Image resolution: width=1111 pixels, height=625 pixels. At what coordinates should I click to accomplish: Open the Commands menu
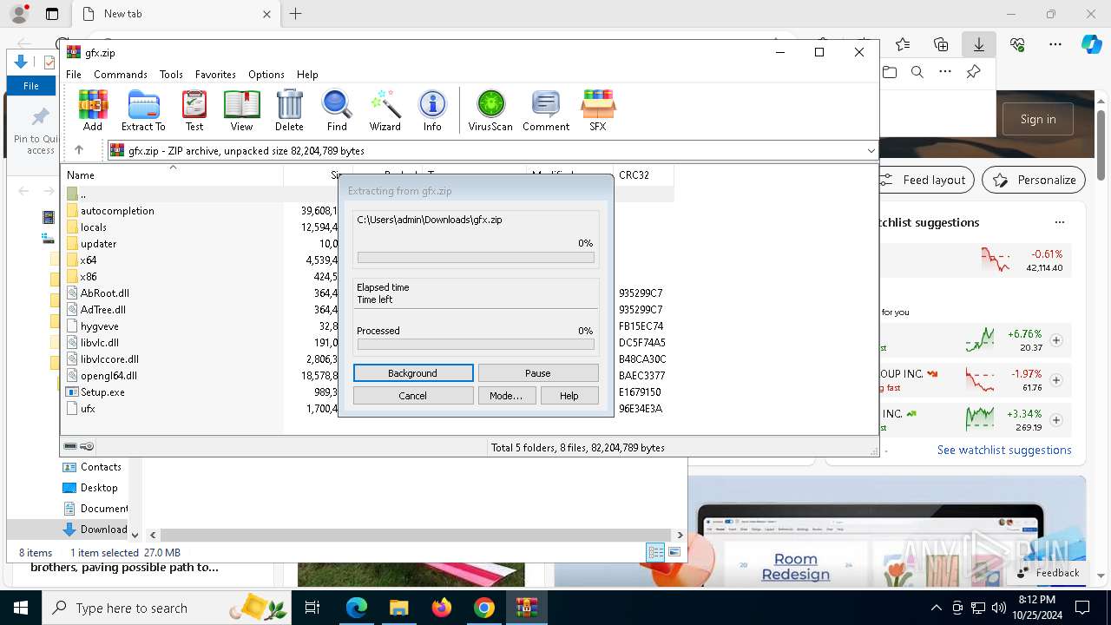[x=121, y=75]
